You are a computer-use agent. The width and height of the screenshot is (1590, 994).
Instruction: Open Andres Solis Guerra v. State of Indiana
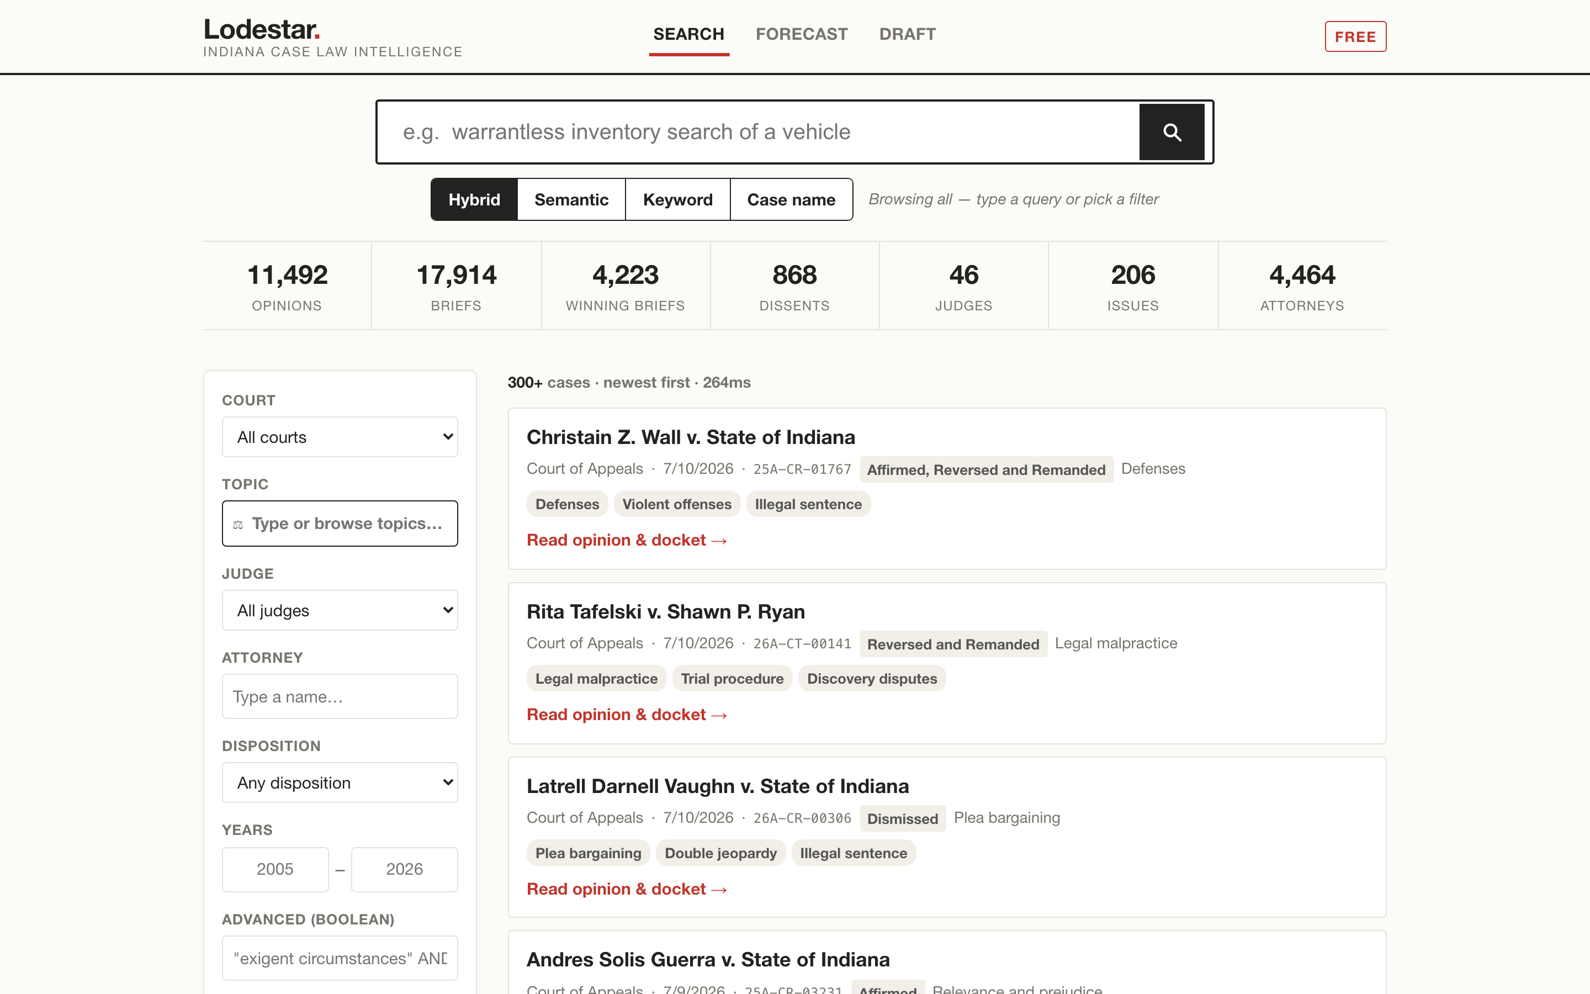tap(708, 960)
